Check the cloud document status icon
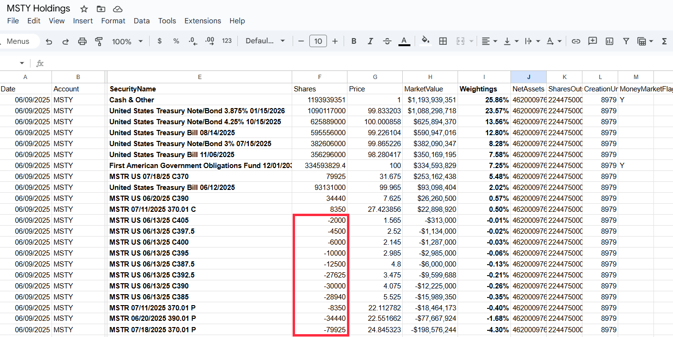 pos(117,9)
